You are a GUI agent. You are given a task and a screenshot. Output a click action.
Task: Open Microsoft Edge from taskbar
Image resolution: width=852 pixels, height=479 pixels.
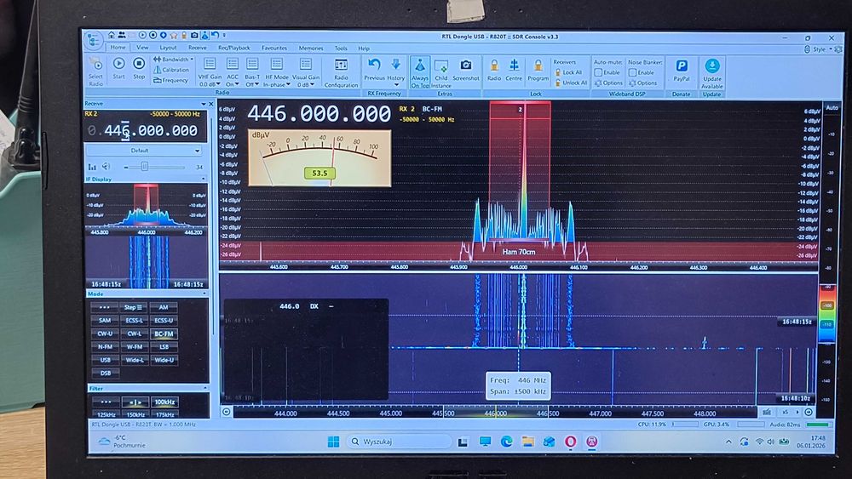coord(506,442)
